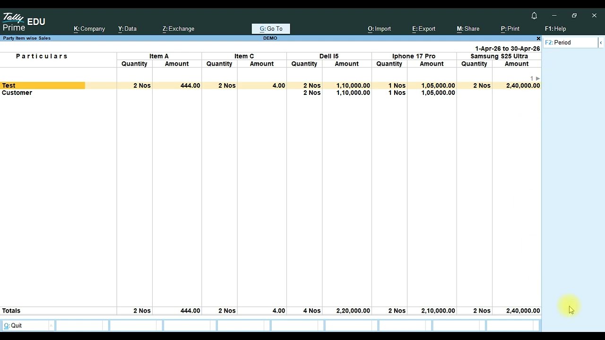Click Totals row Samsung amount 2,40,000.00

523,311
